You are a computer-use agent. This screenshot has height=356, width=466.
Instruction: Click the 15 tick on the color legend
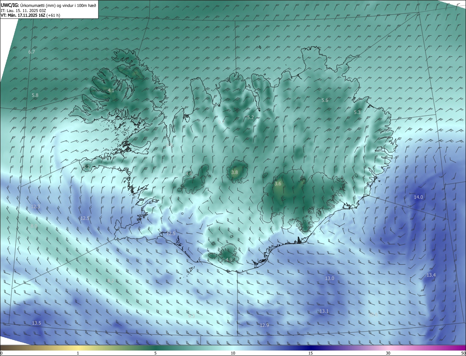[311, 353]
